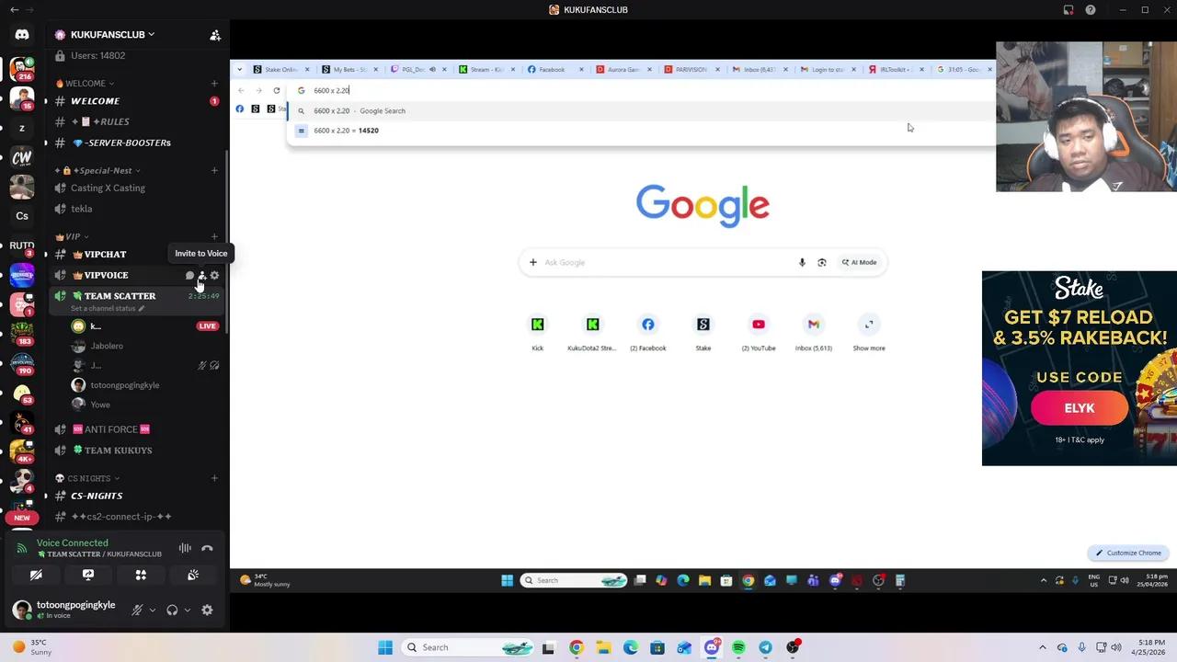Expand headphone output options arrow

[x=188, y=610]
